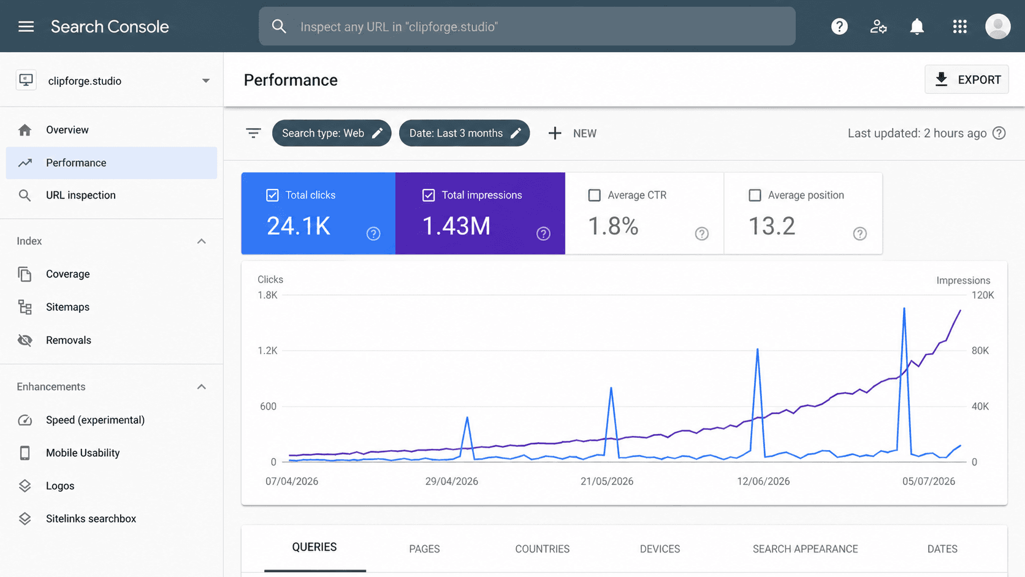Open help next to Last updated
The height and width of the screenshot is (577, 1025).
[x=999, y=133]
